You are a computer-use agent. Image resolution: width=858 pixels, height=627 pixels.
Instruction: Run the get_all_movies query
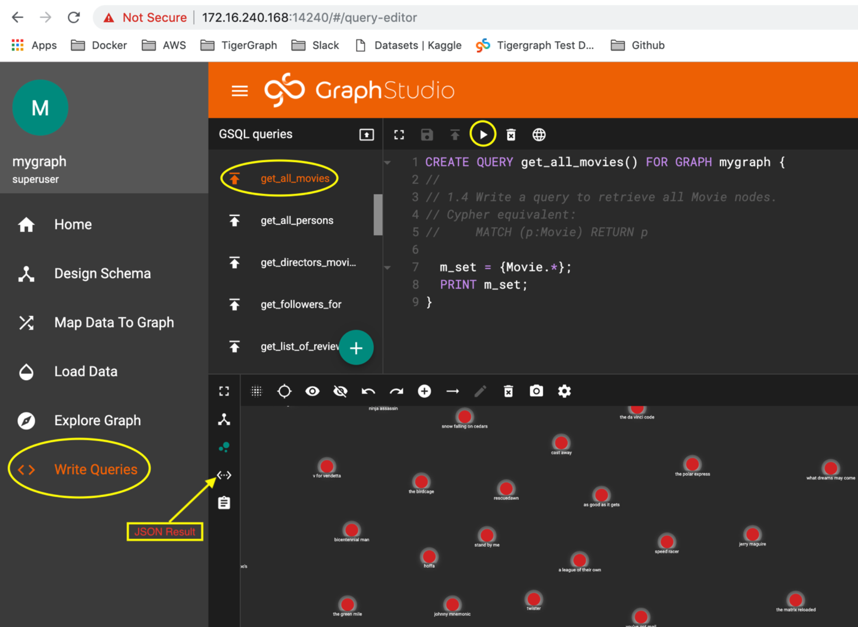coord(483,135)
